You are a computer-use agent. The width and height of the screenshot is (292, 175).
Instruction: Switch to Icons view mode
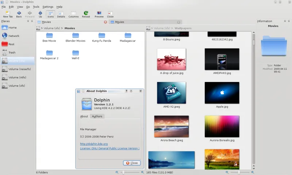[x=50, y=14]
